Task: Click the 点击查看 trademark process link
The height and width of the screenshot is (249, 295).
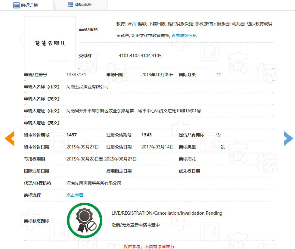Action: click(x=75, y=195)
